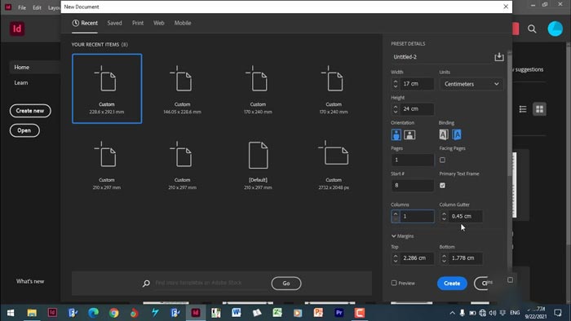Click the Go button for Adobe Stock

[286, 284]
